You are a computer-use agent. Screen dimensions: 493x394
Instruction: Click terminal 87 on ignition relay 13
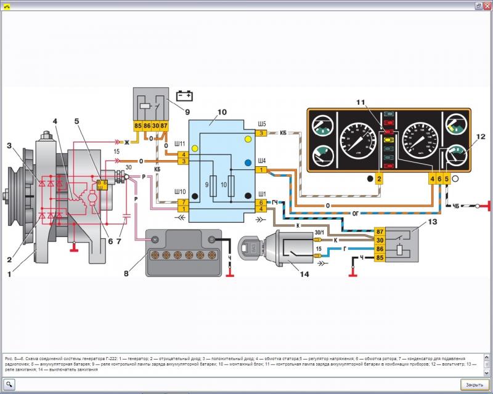click(x=380, y=231)
